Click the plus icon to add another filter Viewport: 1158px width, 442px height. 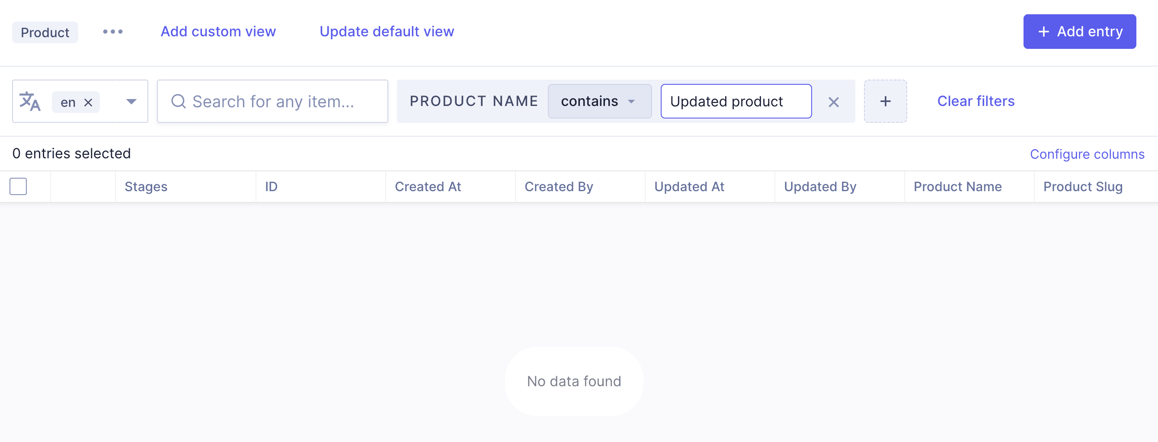click(x=885, y=101)
